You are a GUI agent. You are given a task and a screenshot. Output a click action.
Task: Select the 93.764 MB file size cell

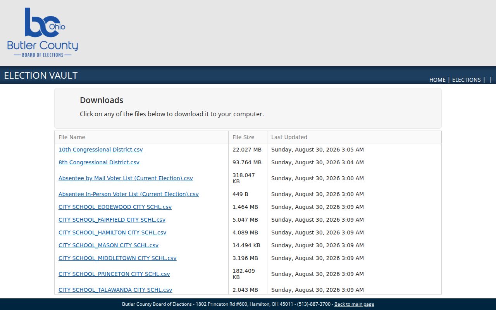tap(247, 162)
